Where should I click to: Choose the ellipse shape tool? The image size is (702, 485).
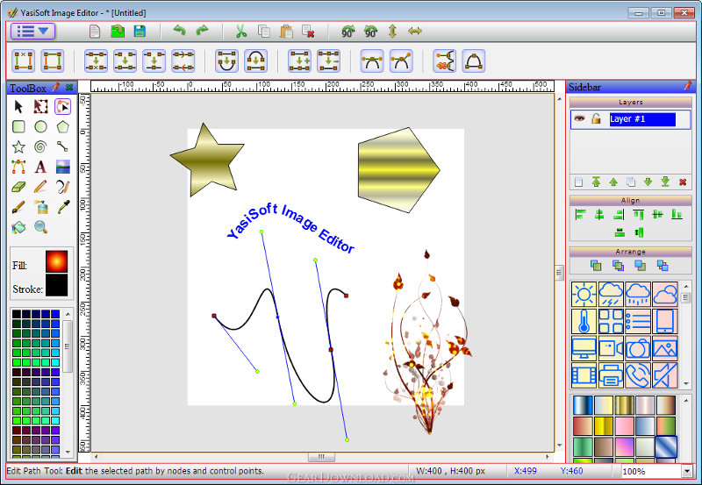point(40,126)
